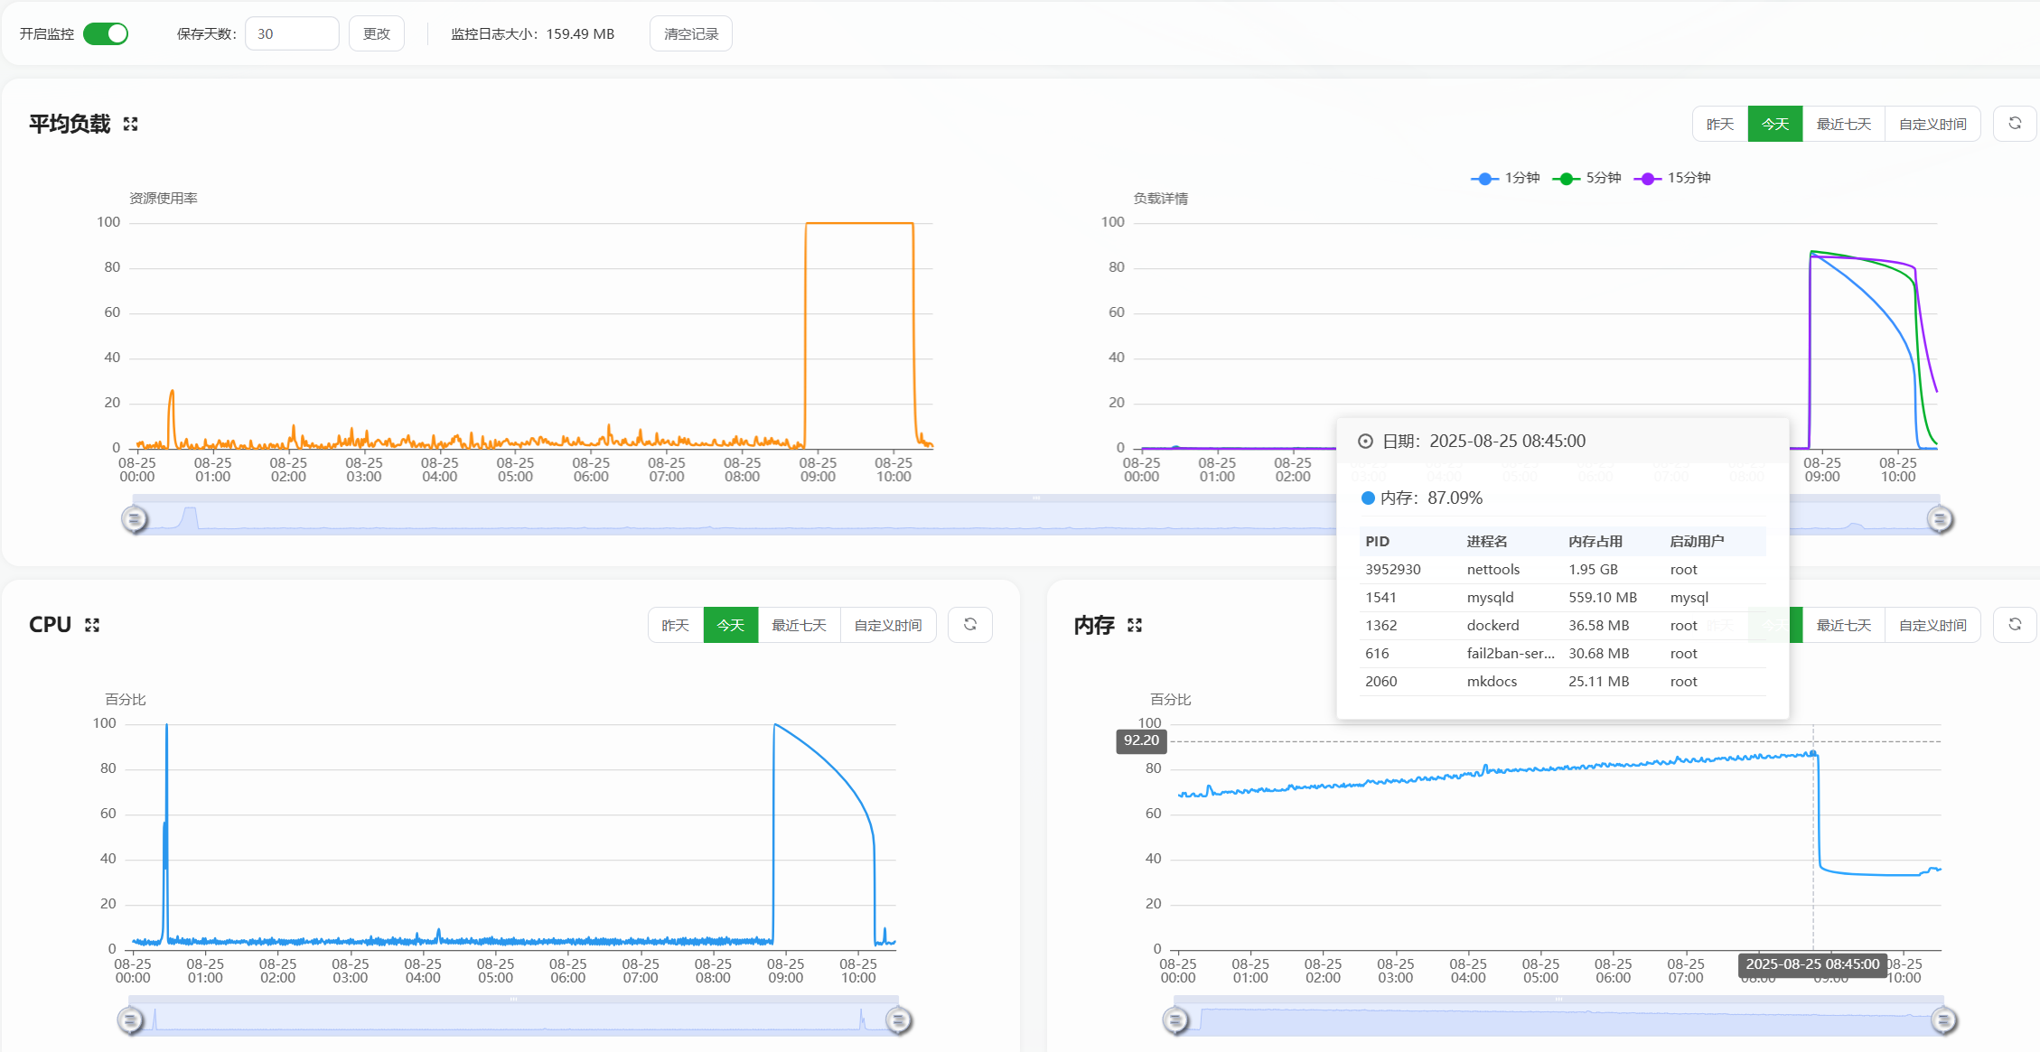Click right zoom handle of CPU slider
The height and width of the screenshot is (1052, 2040).
point(898,1020)
